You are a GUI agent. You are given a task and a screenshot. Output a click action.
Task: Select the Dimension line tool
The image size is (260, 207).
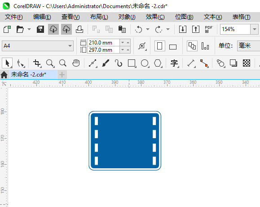pos(191,63)
